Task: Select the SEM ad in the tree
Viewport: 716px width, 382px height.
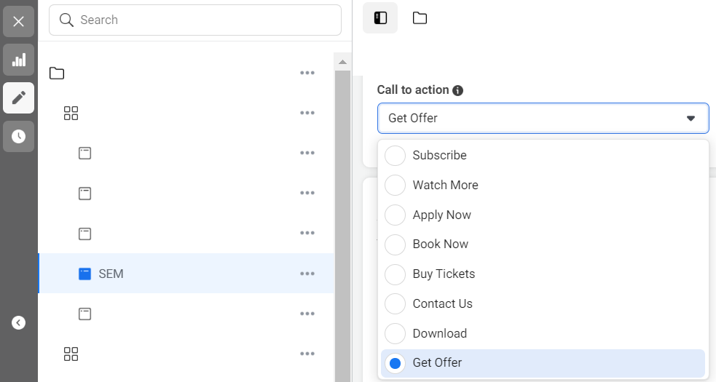Action: (x=186, y=274)
